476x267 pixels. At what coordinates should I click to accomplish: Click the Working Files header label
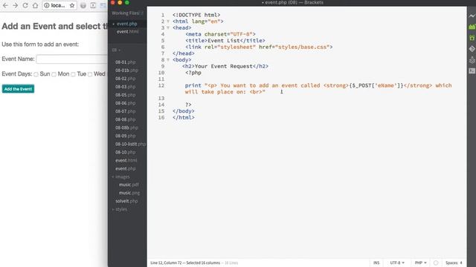(125, 13)
